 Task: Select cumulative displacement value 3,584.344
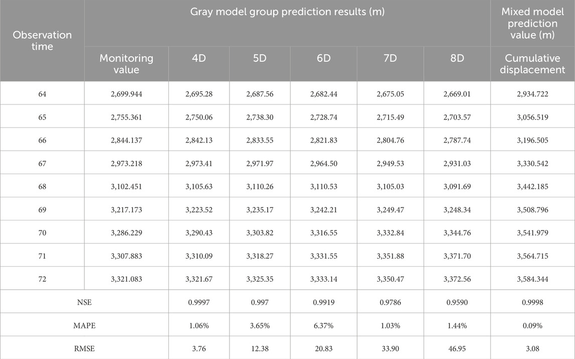point(532,279)
